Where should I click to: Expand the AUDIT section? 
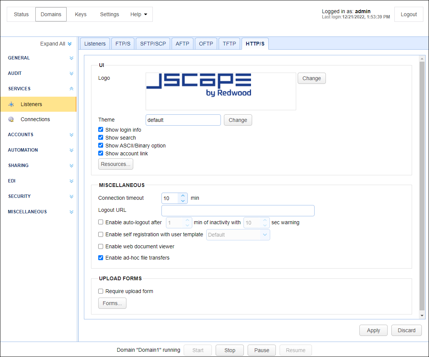pos(71,73)
